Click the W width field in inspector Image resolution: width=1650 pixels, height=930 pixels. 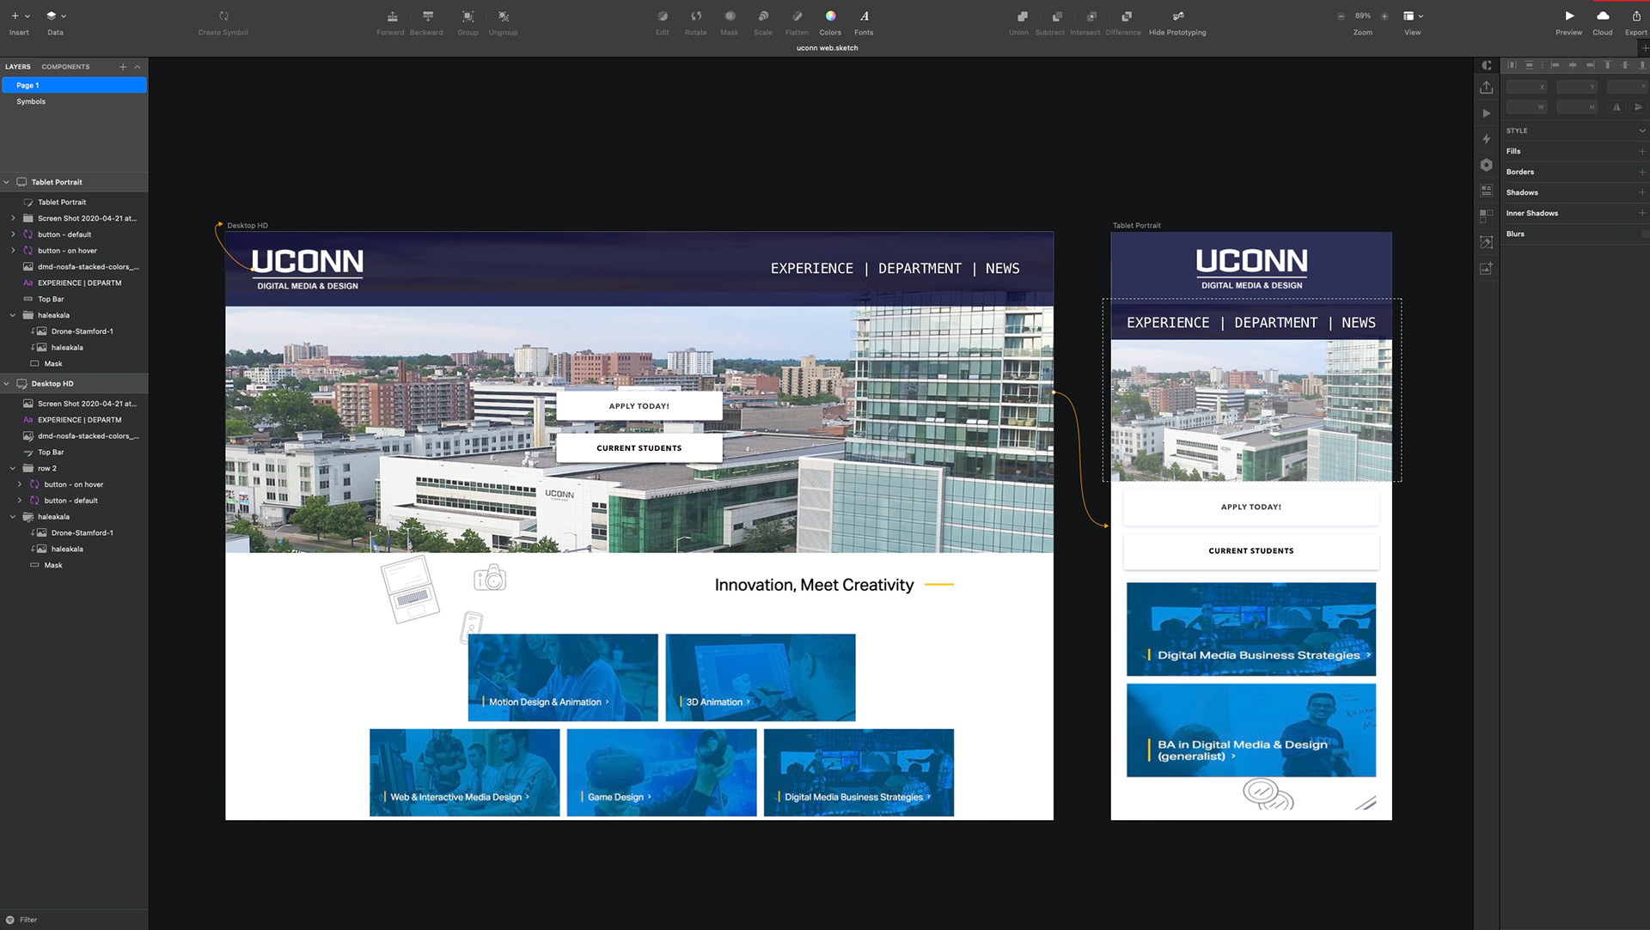(x=1526, y=107)
